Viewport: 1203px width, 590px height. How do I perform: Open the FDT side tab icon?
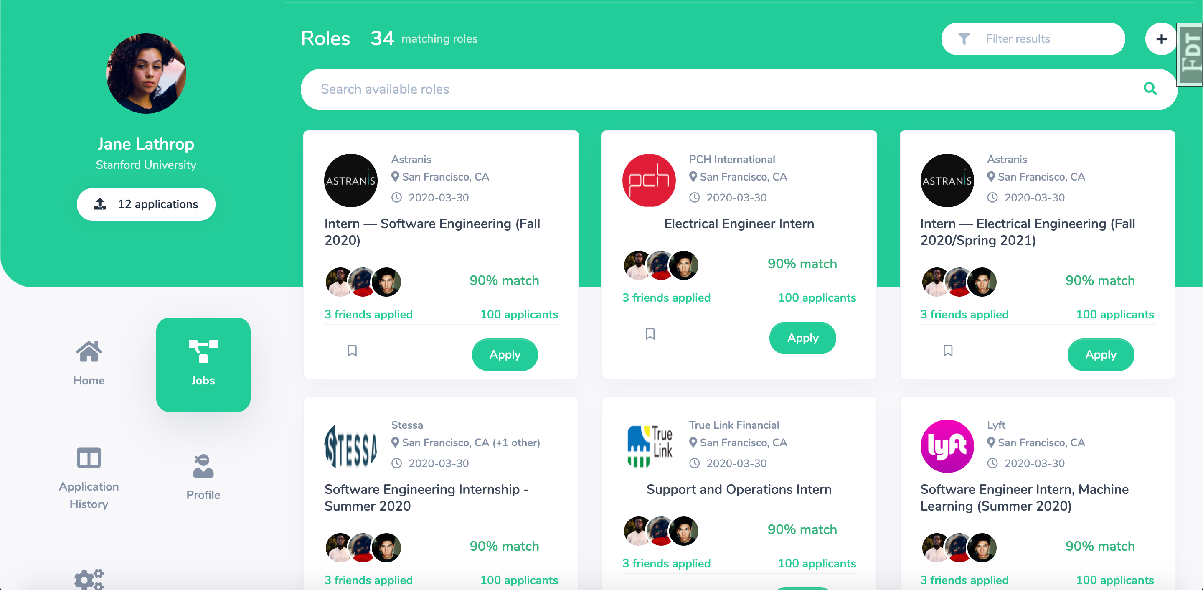(x=1190, y=54)
